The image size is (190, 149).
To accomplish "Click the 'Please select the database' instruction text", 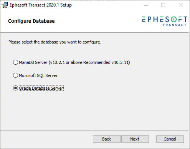I will click(55, 42).
